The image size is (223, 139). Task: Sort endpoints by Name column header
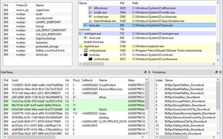tap(54, 5)
